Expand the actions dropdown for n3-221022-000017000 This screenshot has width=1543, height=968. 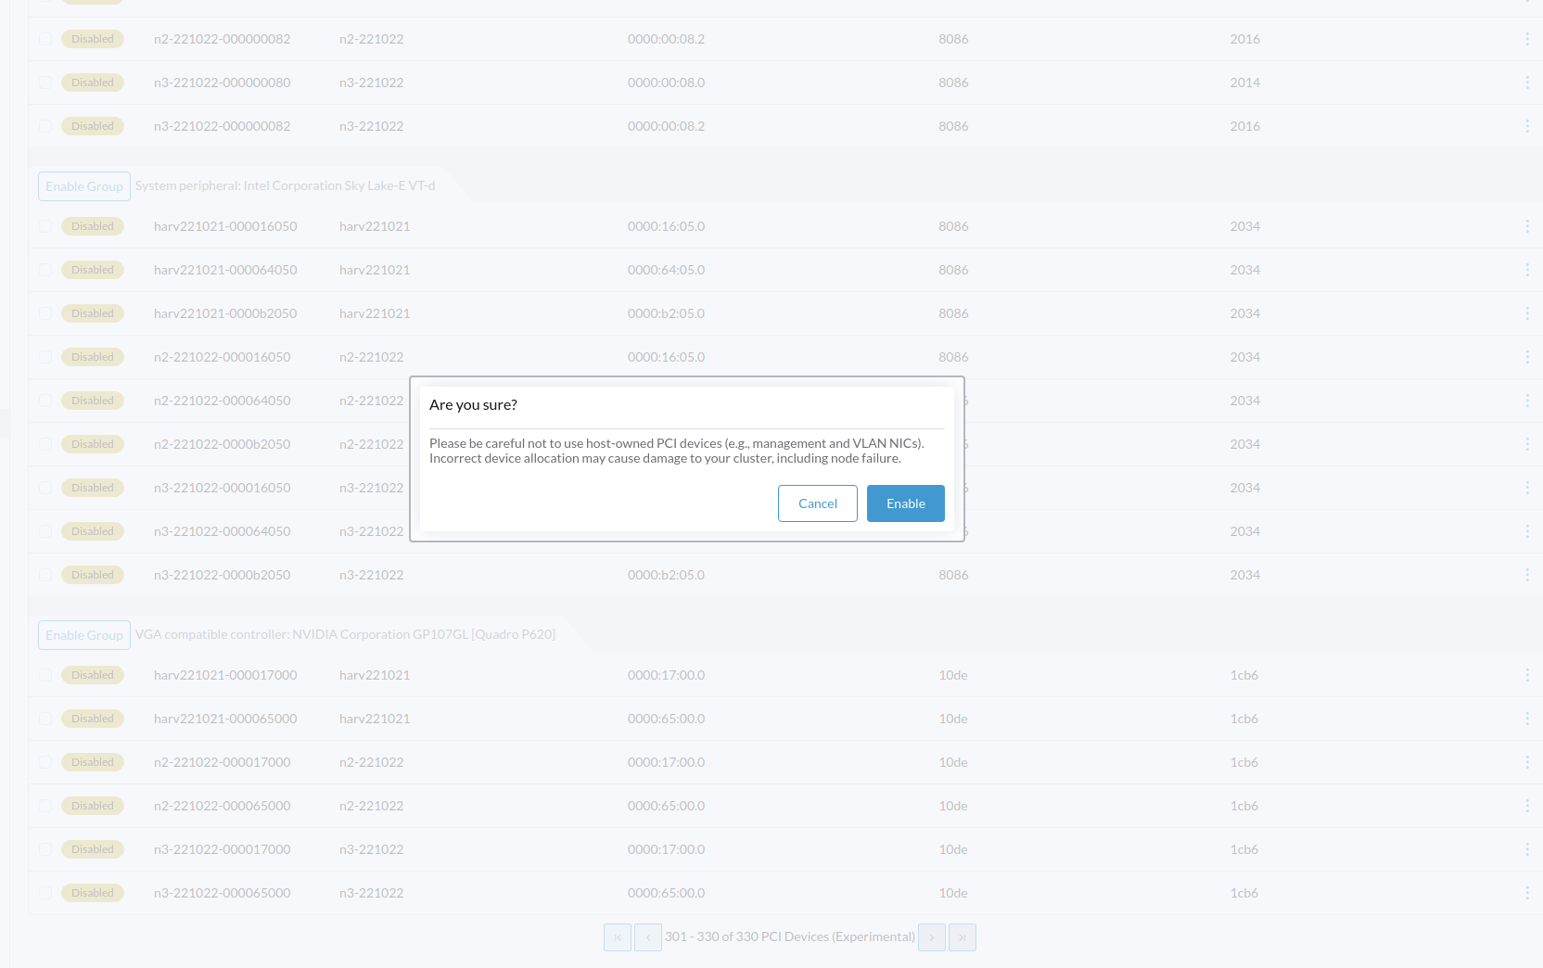pos(1527,849)
